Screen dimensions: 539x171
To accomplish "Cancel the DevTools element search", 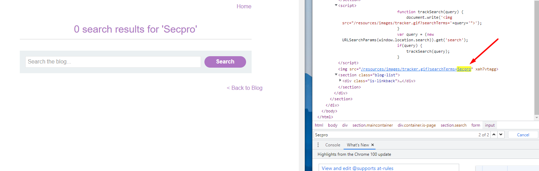I will [x=523, y=135].
